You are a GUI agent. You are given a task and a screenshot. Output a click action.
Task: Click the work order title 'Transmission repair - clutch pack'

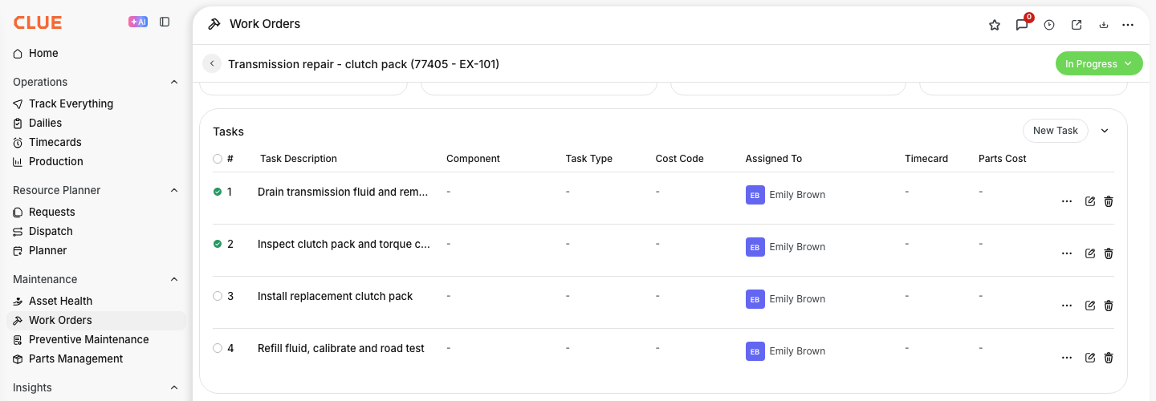[364, 64]
